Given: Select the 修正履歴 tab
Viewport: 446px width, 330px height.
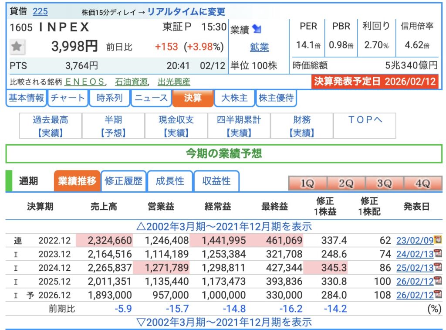Looking at the screenshot, I should click(124, 181).
